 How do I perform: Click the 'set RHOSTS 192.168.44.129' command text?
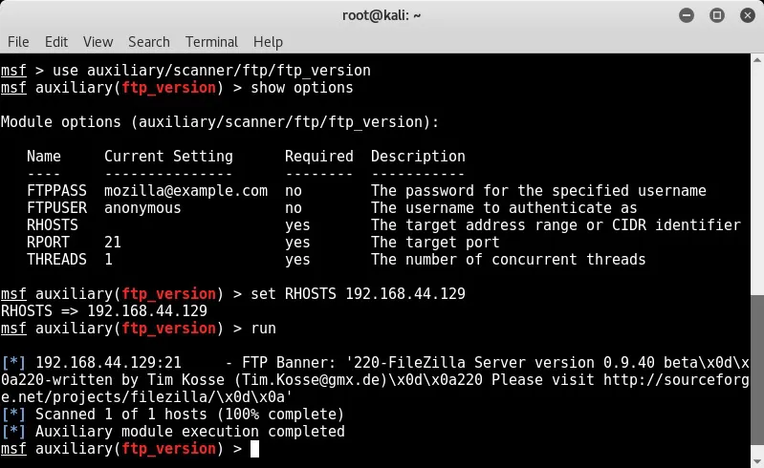(x=358, y=294)
